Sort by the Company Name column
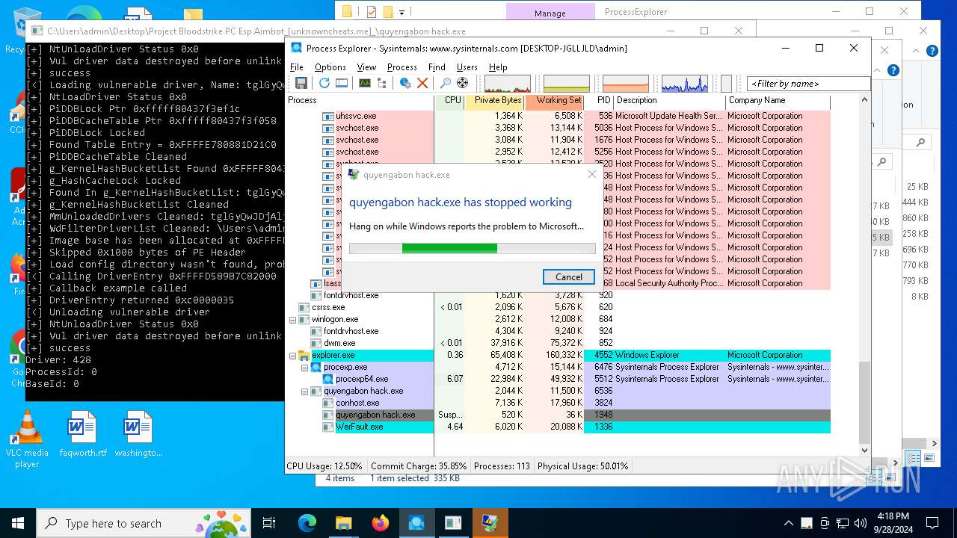Viewport: 957px width, 538px height. click(x=778, y=100)
